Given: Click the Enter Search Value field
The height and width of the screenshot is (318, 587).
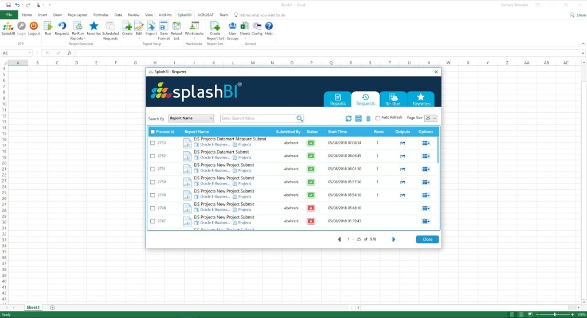Looking at the screenshot, I should click(x=259, y=118).
